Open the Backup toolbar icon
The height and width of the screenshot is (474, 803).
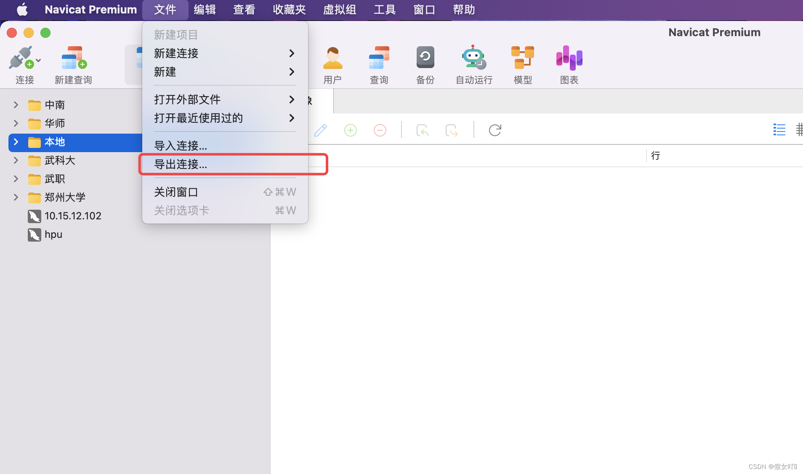(425, 57)
